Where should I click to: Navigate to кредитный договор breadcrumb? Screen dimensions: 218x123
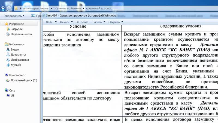(99, 8)
